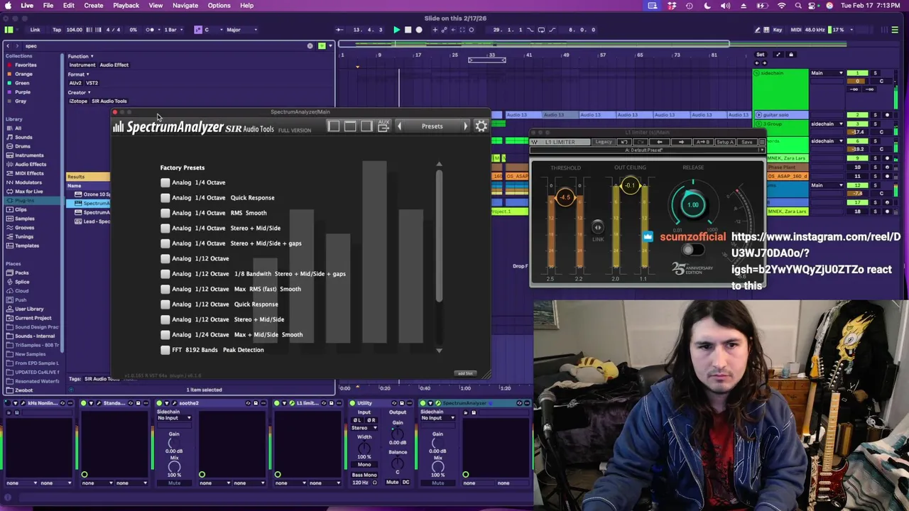909x511 pixels.
Task: Click the AUX routing icon in SpectrumAnalyzer
Action: [x=383, y=126]
